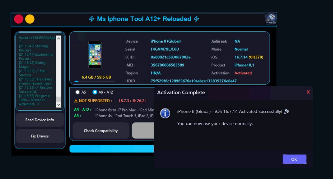Click the ECID value 0x00021c583087002e
Screen dimensions: 333x179
[x=170, y=57]
